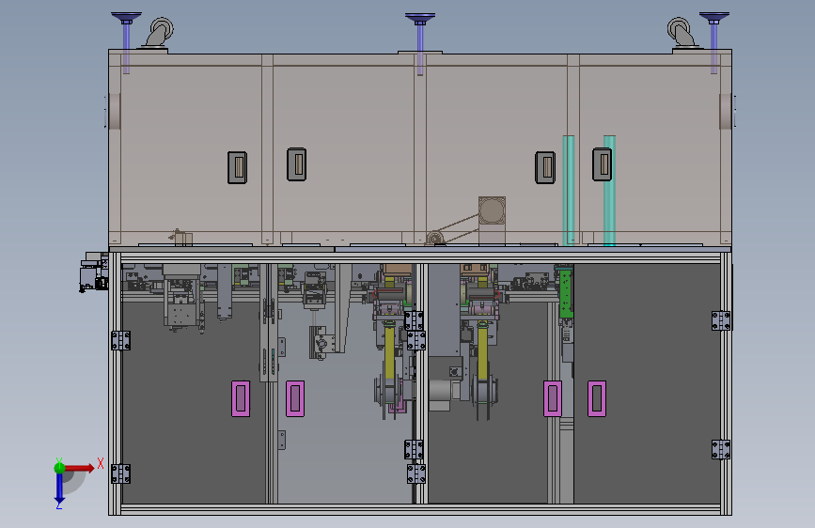The image size is (815, 528).
Task: Select the leftmost gray handle on upper cabinet
Action: 238,167
